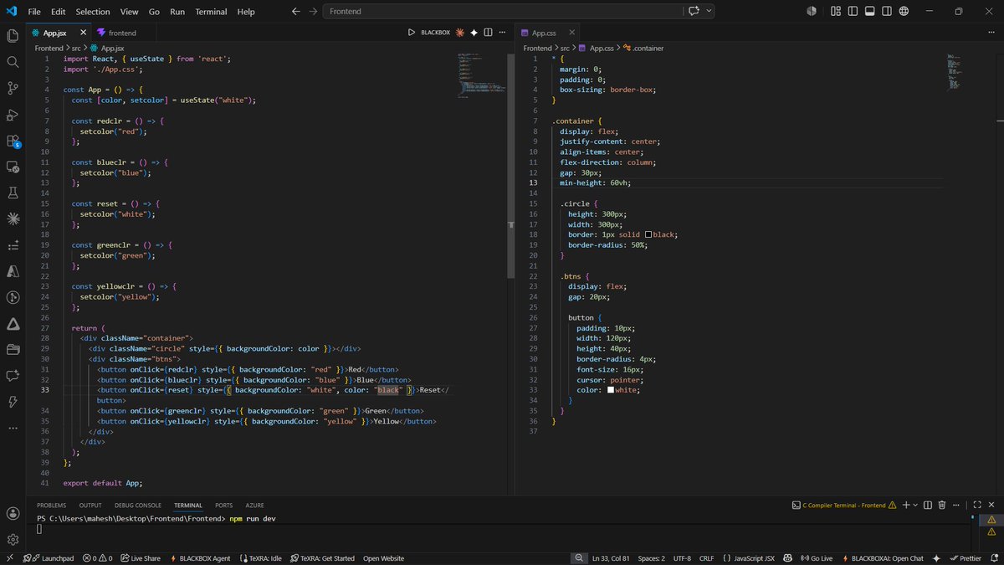Click the Go Live status bar button
The image size is (1004, 565).
pyautogui.click(x=816, y=558)
